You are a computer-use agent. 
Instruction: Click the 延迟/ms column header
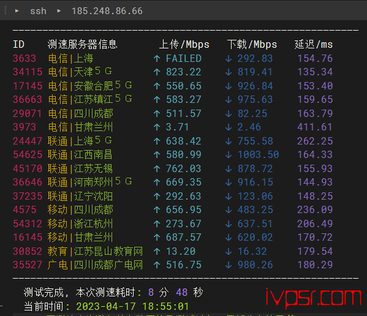tap(314, 45)
